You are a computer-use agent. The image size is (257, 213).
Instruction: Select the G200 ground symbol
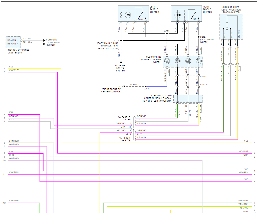click(x=124, y=87)
